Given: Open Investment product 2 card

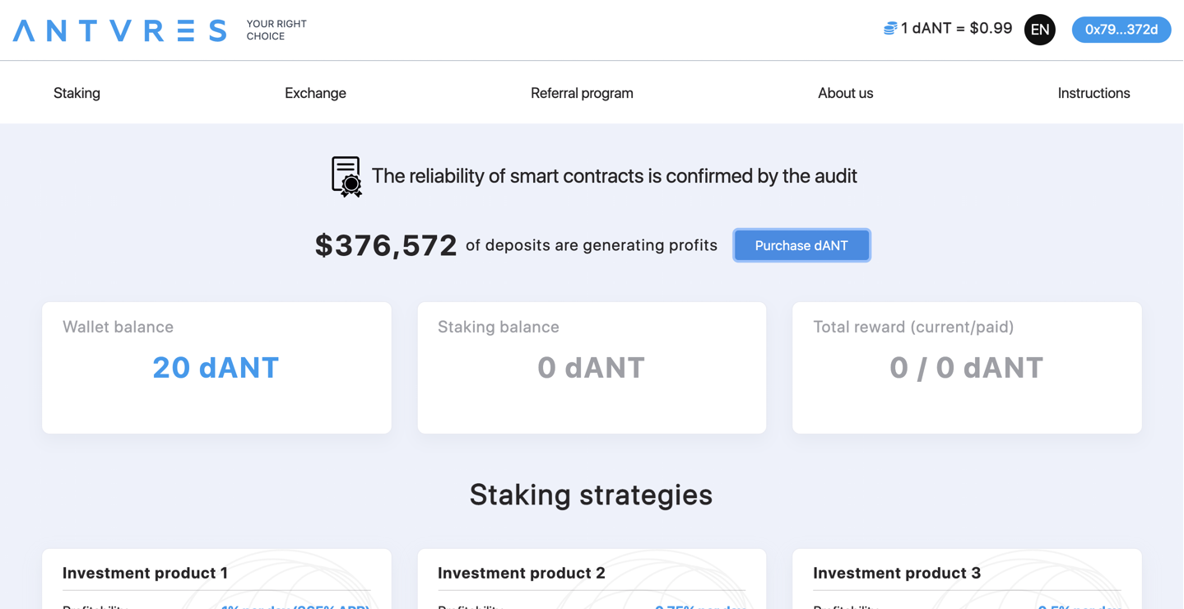Looking at the screenshot, I should click(x=592, y=579).
